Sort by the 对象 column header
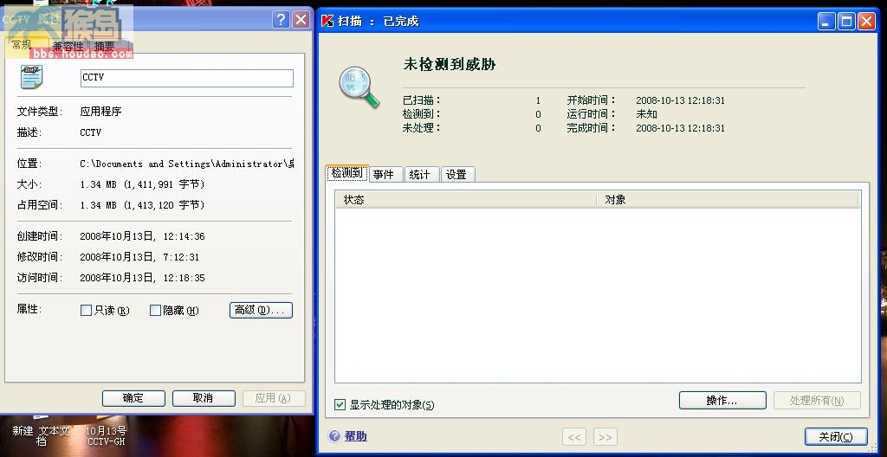This screenshot has width=887, height=457. 728,200
